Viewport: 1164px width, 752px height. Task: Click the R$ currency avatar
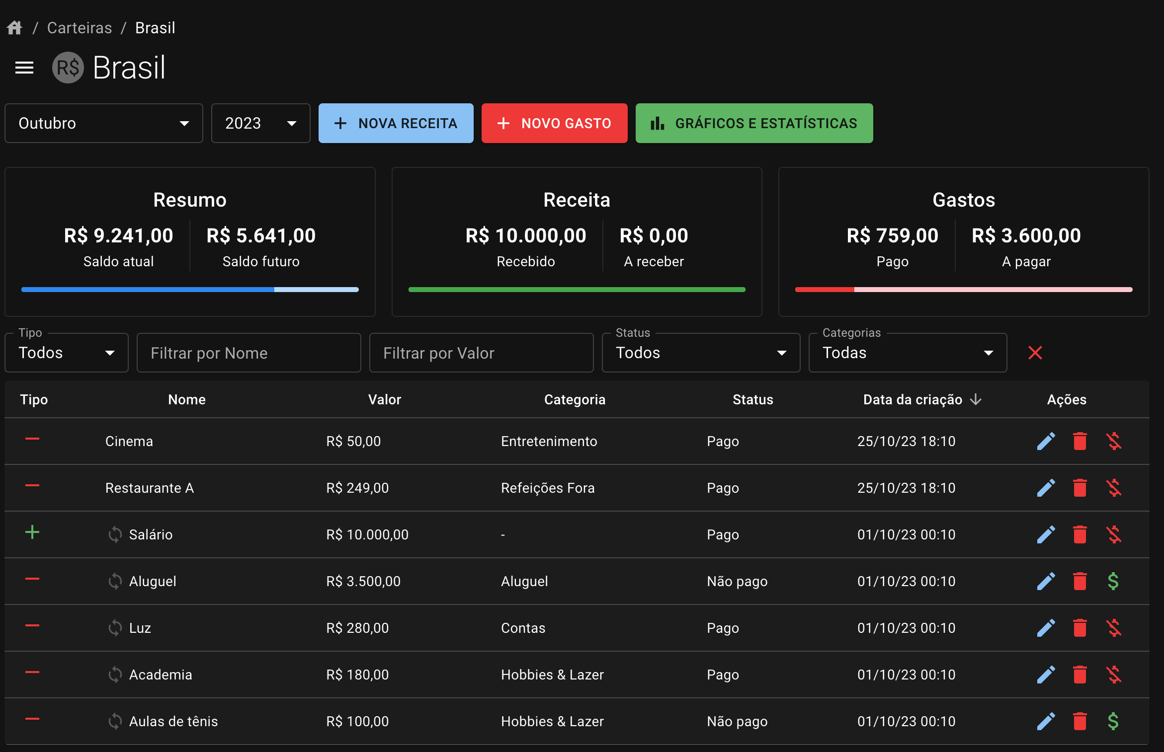(68, 68)
